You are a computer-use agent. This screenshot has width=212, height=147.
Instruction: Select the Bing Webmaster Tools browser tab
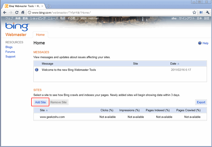pyautogui.click(x=23, y=6)
